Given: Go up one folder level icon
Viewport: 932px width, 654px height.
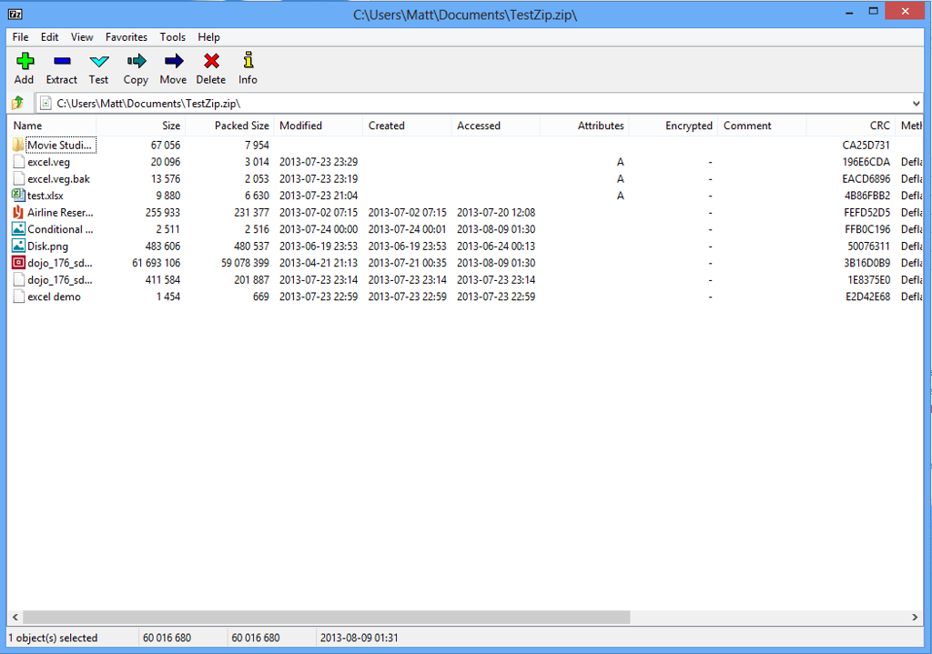Looking at the screenshot, I should coord(18,104).
